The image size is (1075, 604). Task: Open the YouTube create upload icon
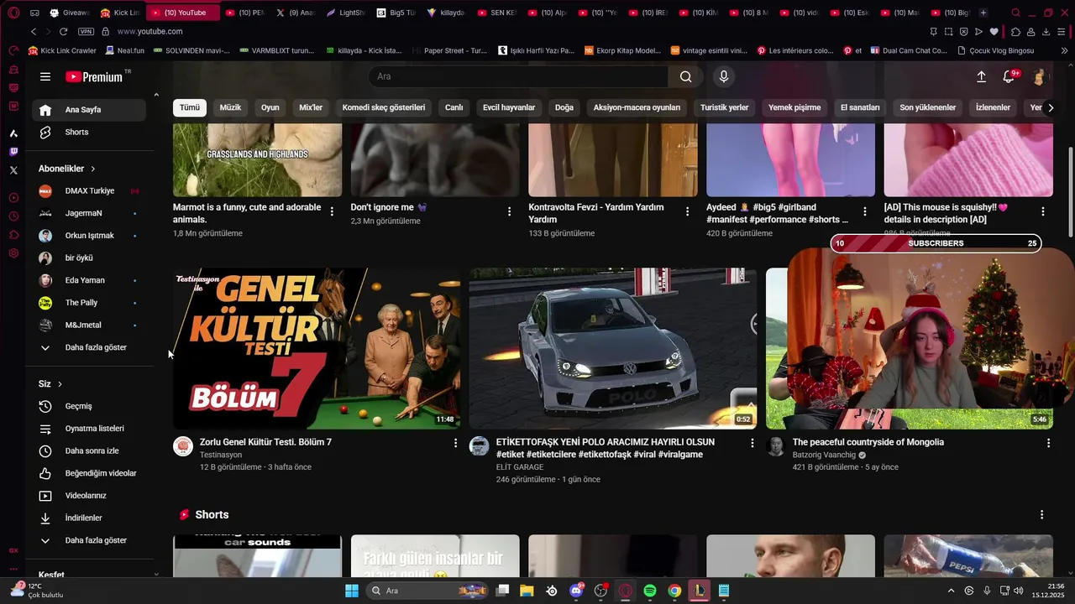981,76
